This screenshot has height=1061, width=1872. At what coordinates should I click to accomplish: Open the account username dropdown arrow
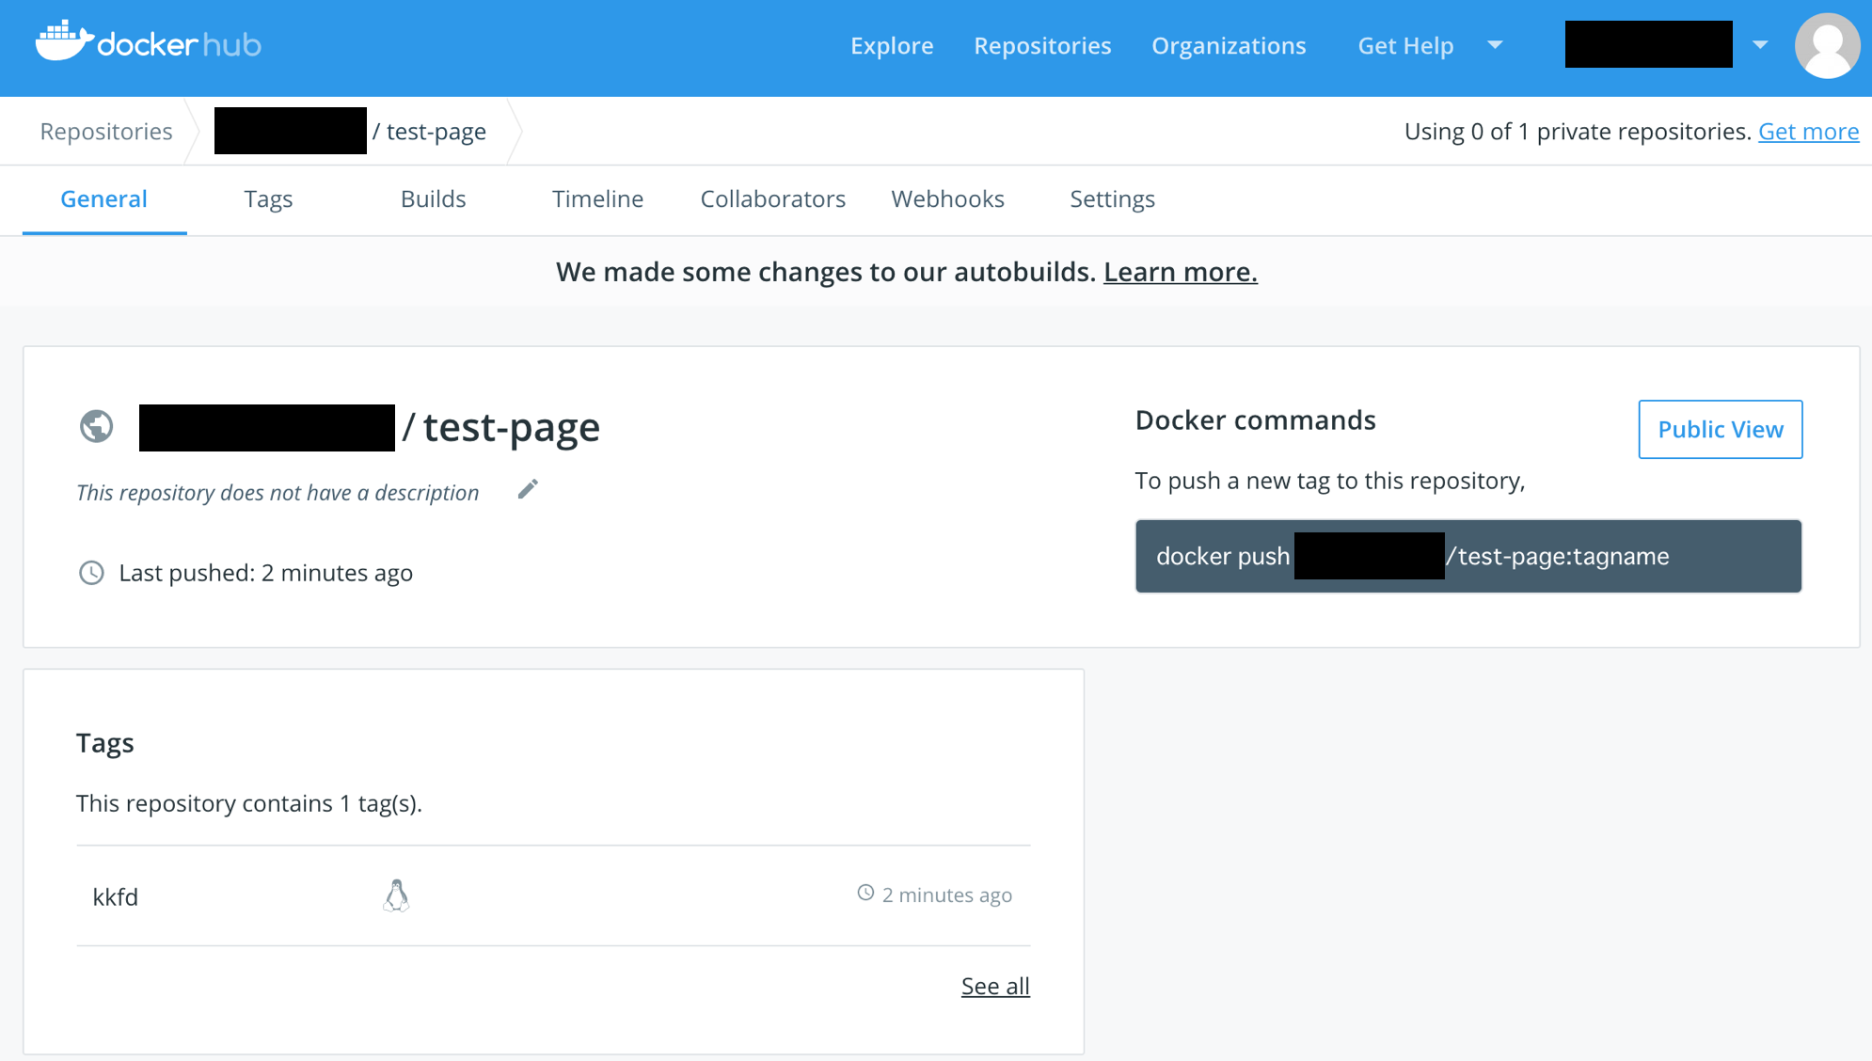tap(1760, 45)
